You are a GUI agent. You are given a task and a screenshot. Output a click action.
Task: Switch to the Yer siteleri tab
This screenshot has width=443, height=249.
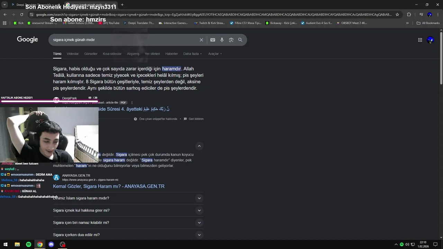pos(152,54)
